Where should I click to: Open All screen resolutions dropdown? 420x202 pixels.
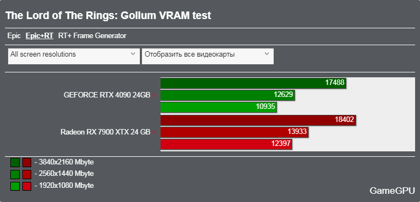[x=74, y=56]
